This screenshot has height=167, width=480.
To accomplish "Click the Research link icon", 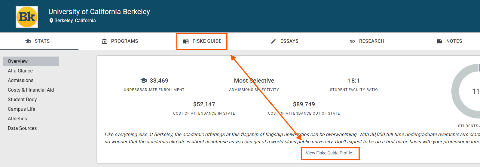I will (x=352, y=41).
